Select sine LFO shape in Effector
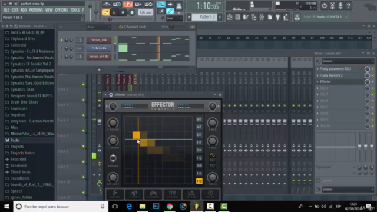This screenshot has width=377, height=212. (x=212, y=155)
